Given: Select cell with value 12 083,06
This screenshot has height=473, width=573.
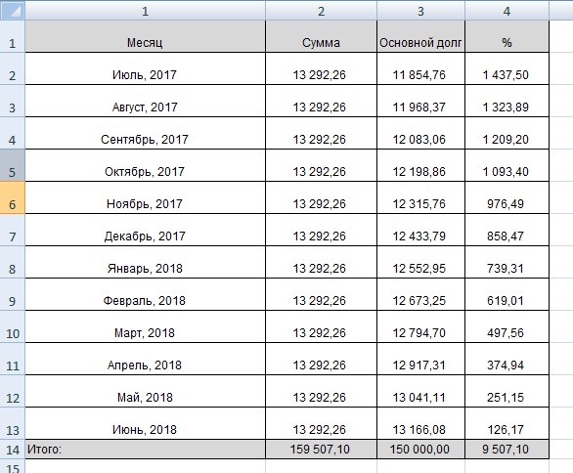Looking at the screenshot, I should [x=421, y=133].
